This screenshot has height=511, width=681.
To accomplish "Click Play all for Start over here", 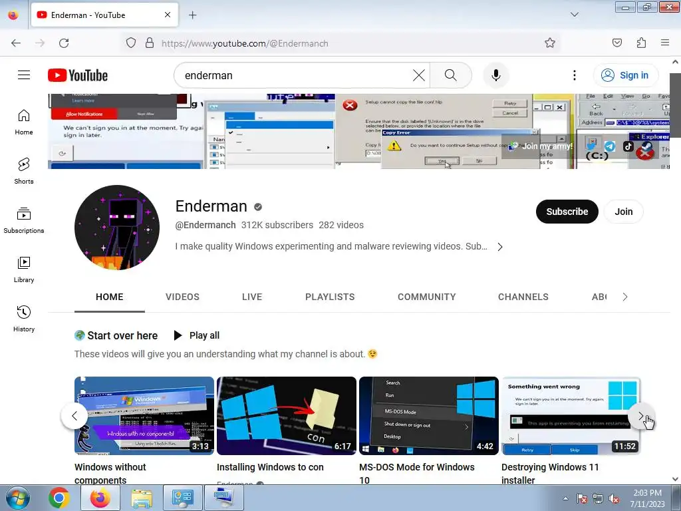I will (197, 335).
